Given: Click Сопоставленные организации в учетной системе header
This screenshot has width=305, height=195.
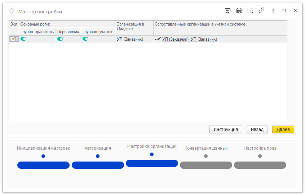Looking at the screenshot, I should (x=220, y=28).
